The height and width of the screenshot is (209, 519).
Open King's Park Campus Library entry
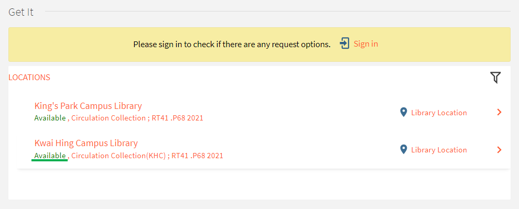click(x=88, y=106)
